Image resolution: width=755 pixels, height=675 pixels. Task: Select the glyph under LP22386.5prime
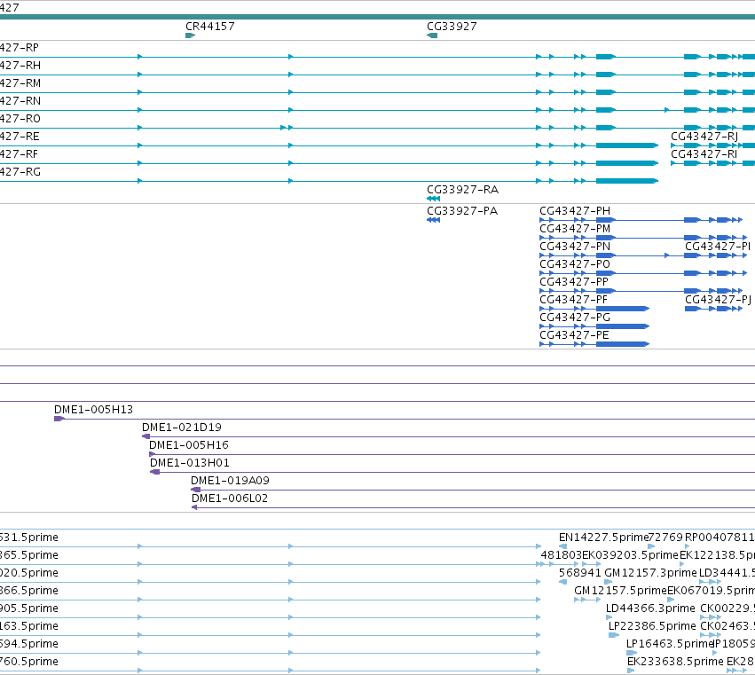coord(614,635)
